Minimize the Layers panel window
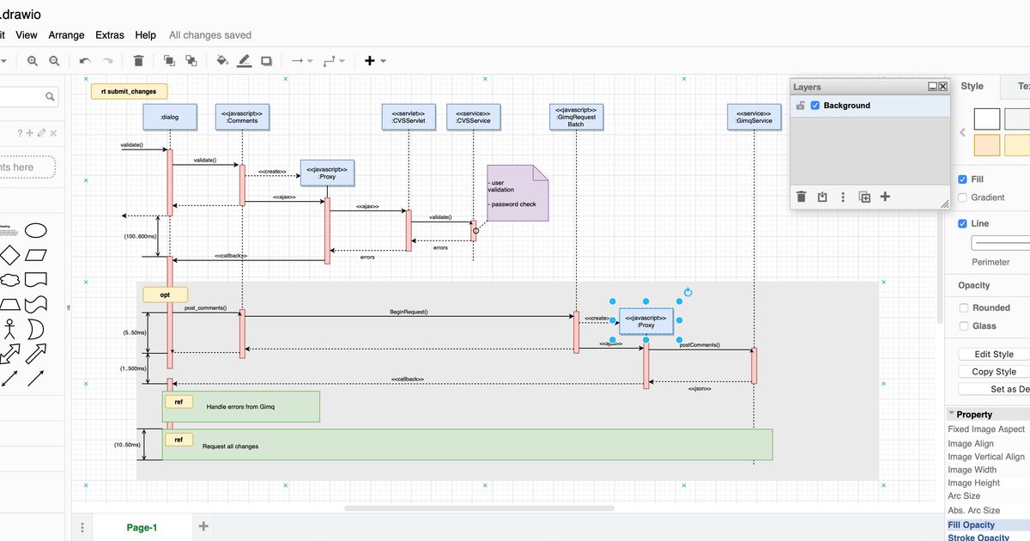The height and width of the screenshot is (541, 1030). point(932,87)
